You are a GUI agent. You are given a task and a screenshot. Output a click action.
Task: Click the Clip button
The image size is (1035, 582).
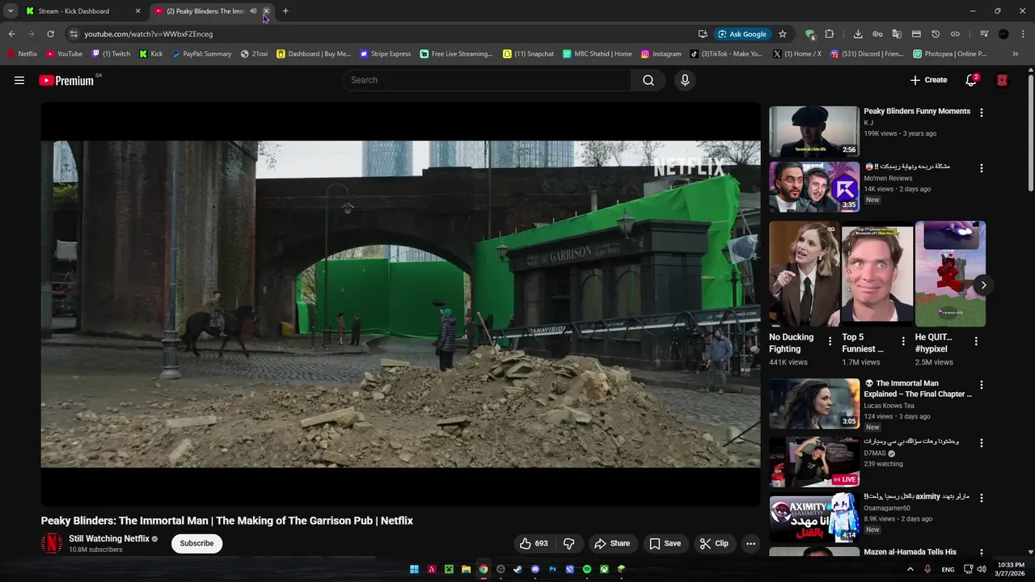point(714,543)
